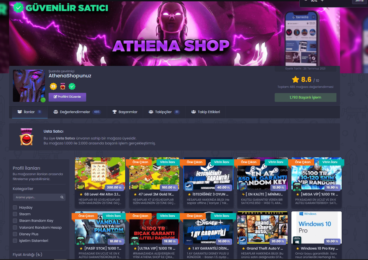Click the 300.00 TL price tag

(x=114, y=188)
